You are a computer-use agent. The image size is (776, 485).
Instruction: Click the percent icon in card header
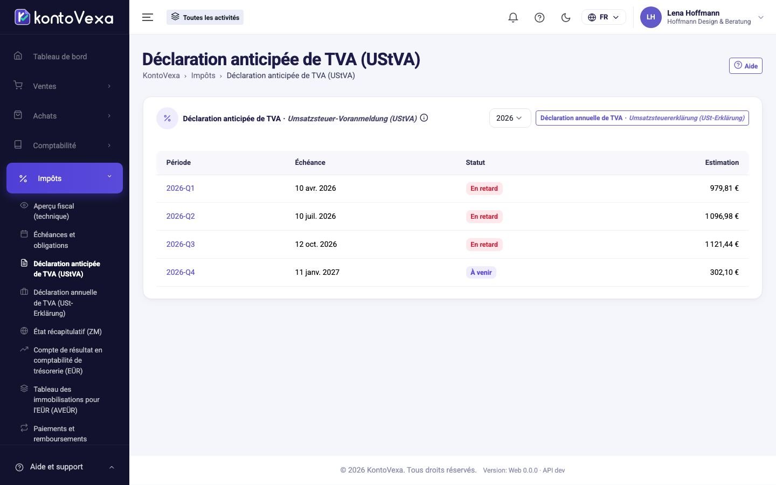coord(167,119)
